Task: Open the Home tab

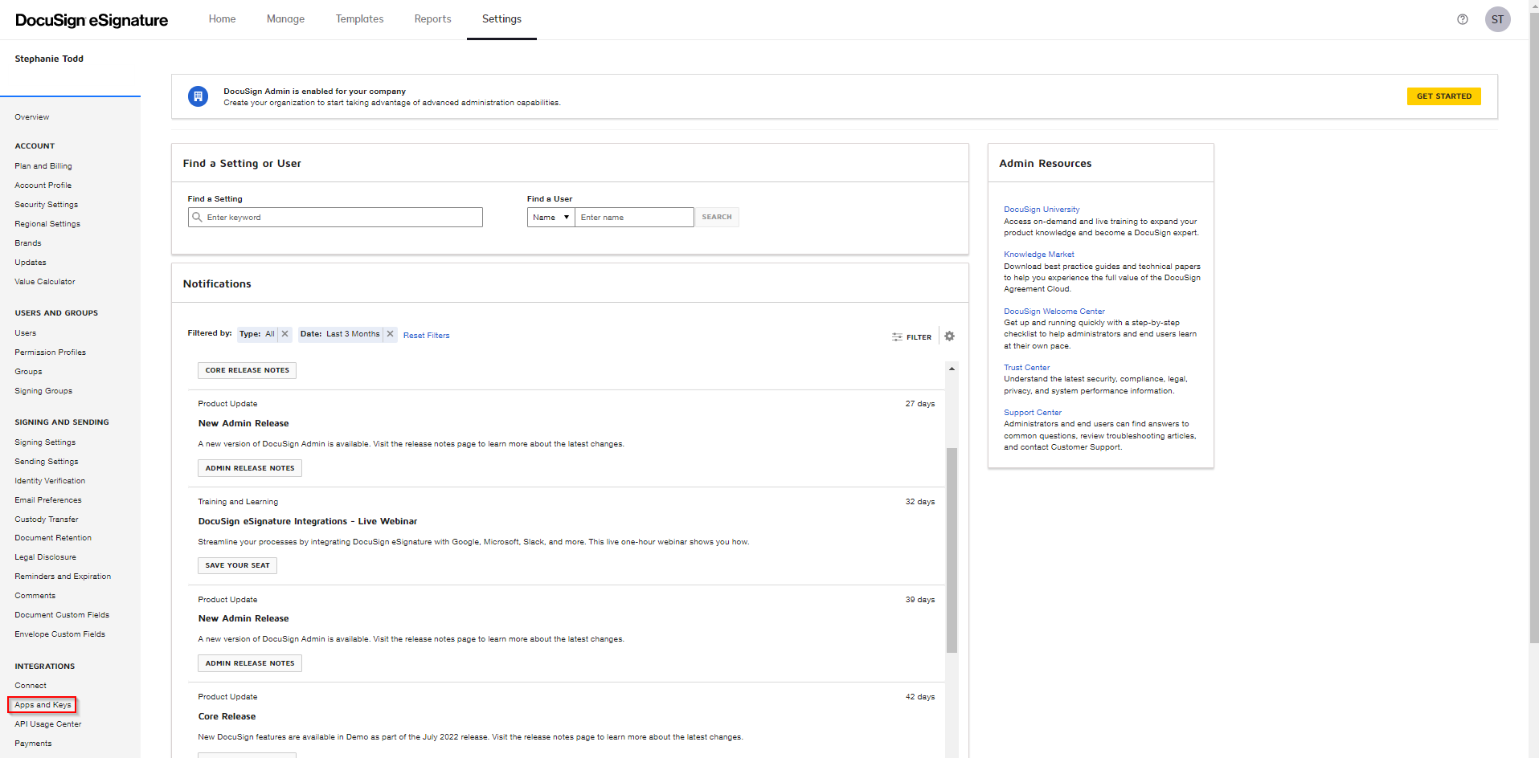Action: click(x=222, y=19)
